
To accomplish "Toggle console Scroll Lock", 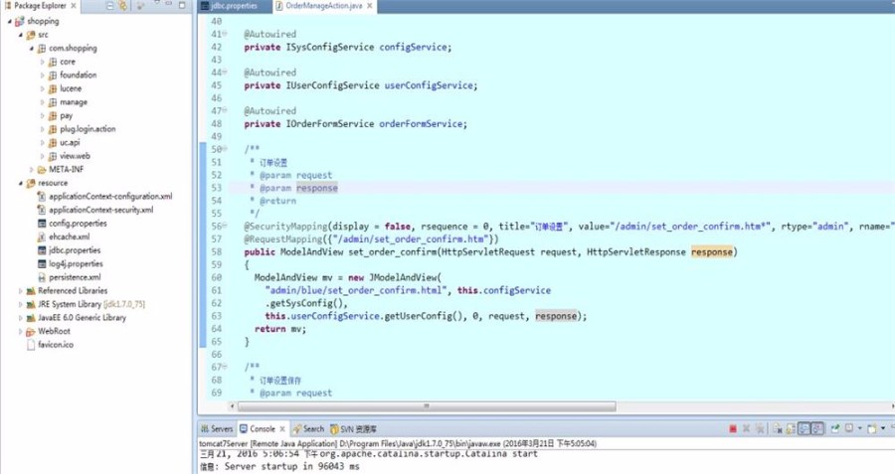I will click(x=791, y=429).
